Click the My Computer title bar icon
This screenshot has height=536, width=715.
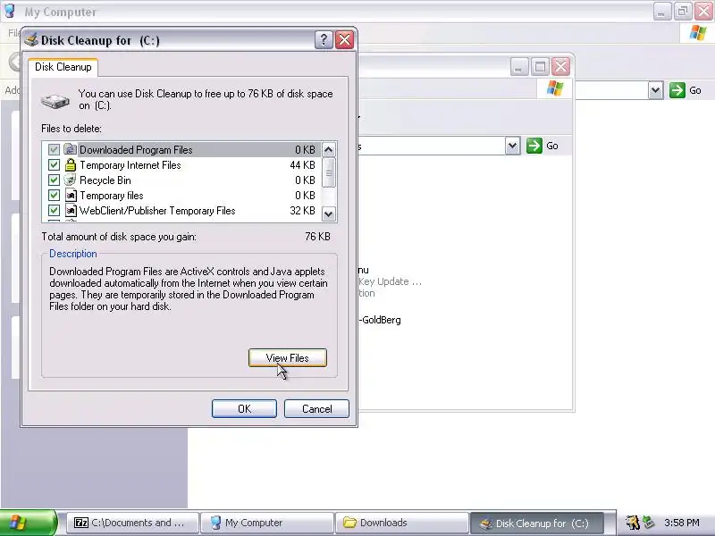click(10, 11)
